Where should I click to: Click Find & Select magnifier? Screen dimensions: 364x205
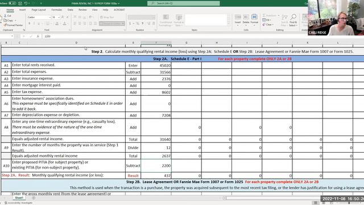[x=293, y=20]
